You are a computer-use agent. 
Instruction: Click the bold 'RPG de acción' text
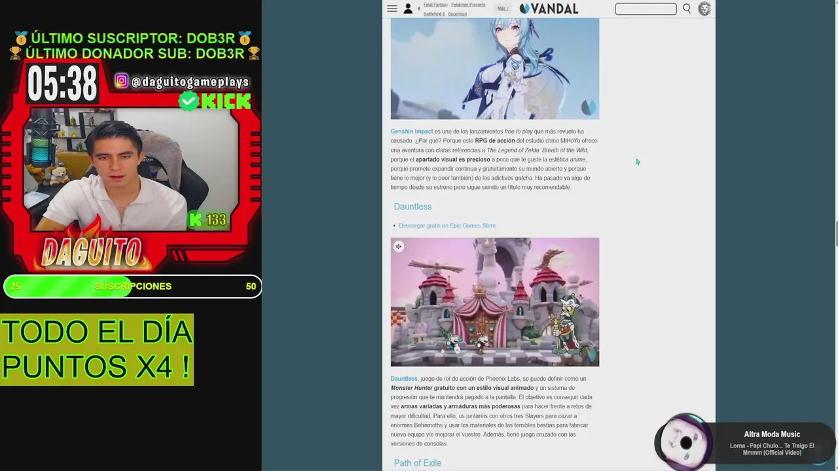tap(495, 141)
